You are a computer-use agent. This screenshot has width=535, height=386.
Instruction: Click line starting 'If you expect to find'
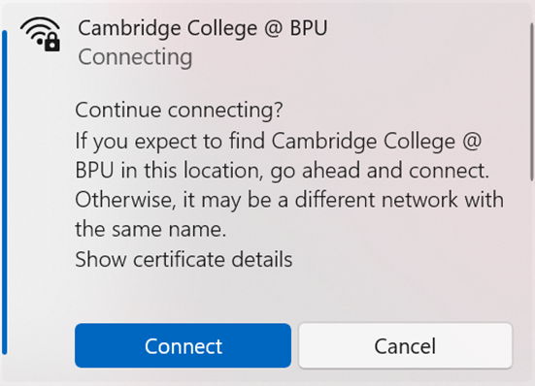click(278, 141)
